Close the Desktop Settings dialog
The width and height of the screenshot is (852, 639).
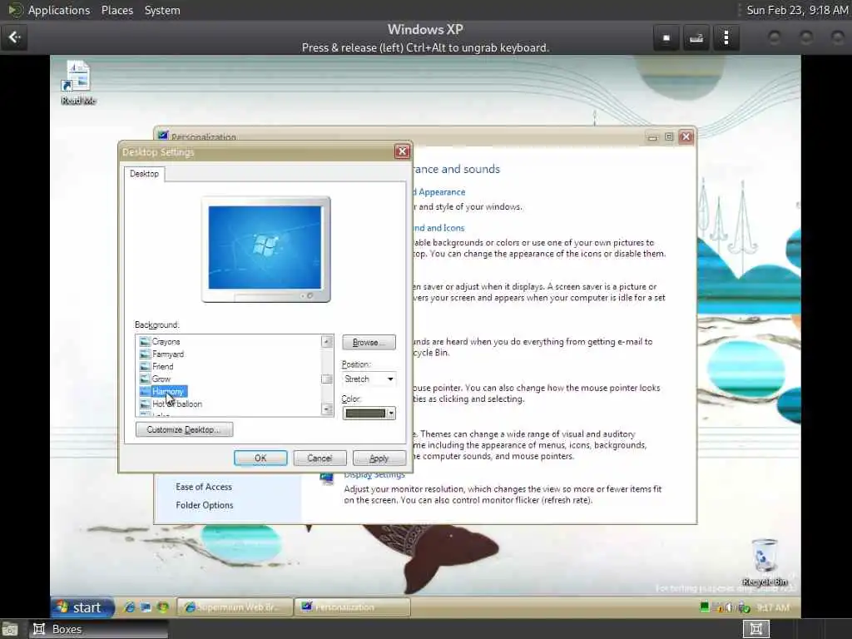click(x=402, y=151)
